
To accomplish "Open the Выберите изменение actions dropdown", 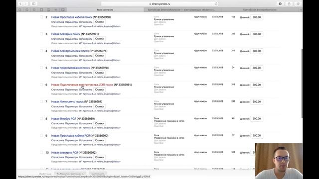I will (70, 174).
